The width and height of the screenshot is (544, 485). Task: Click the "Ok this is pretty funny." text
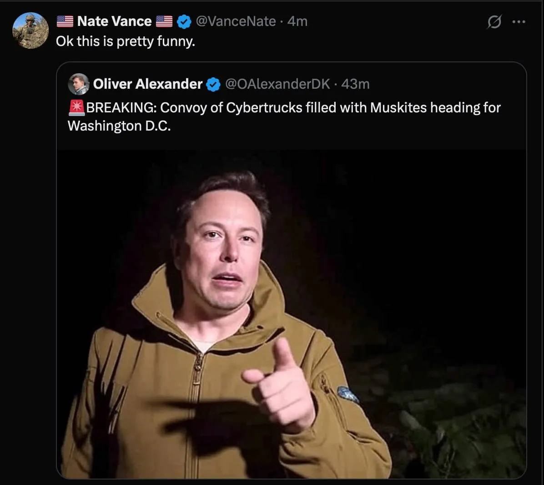[126, 41]
